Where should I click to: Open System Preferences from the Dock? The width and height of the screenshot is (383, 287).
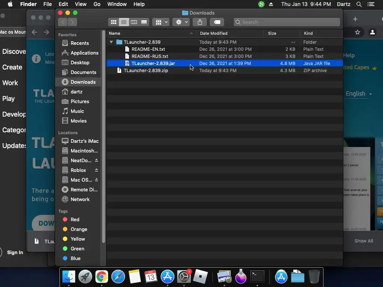184,277
